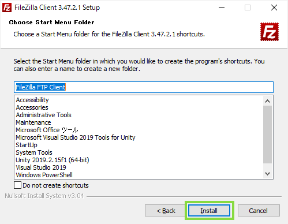Screen dimensions: 288x224
Task: Click the folder list scrollbar thumb
Action: [x=267, y=135]
